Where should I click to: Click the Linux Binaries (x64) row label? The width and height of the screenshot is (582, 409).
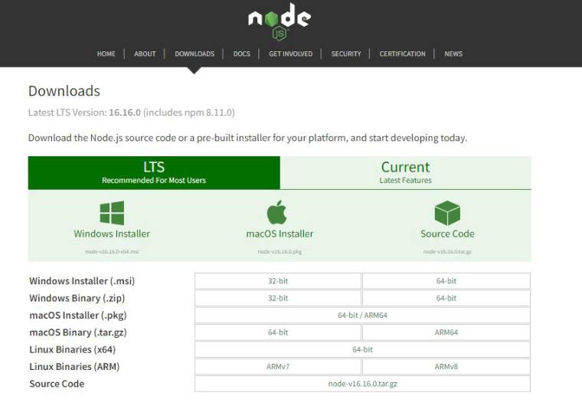point(73,349)
